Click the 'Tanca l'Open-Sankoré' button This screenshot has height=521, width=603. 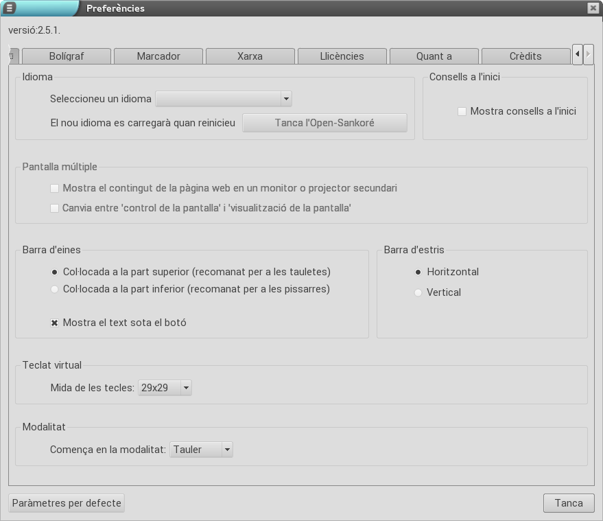click(324, 123)
